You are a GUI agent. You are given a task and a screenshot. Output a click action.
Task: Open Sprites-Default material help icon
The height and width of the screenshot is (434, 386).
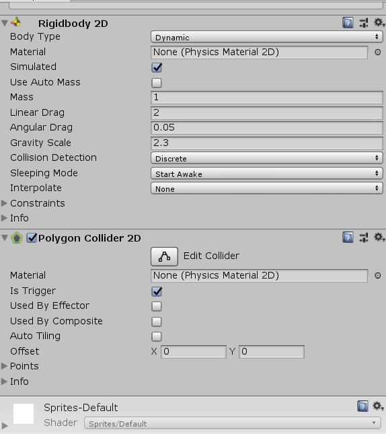(x=362, y=406)
